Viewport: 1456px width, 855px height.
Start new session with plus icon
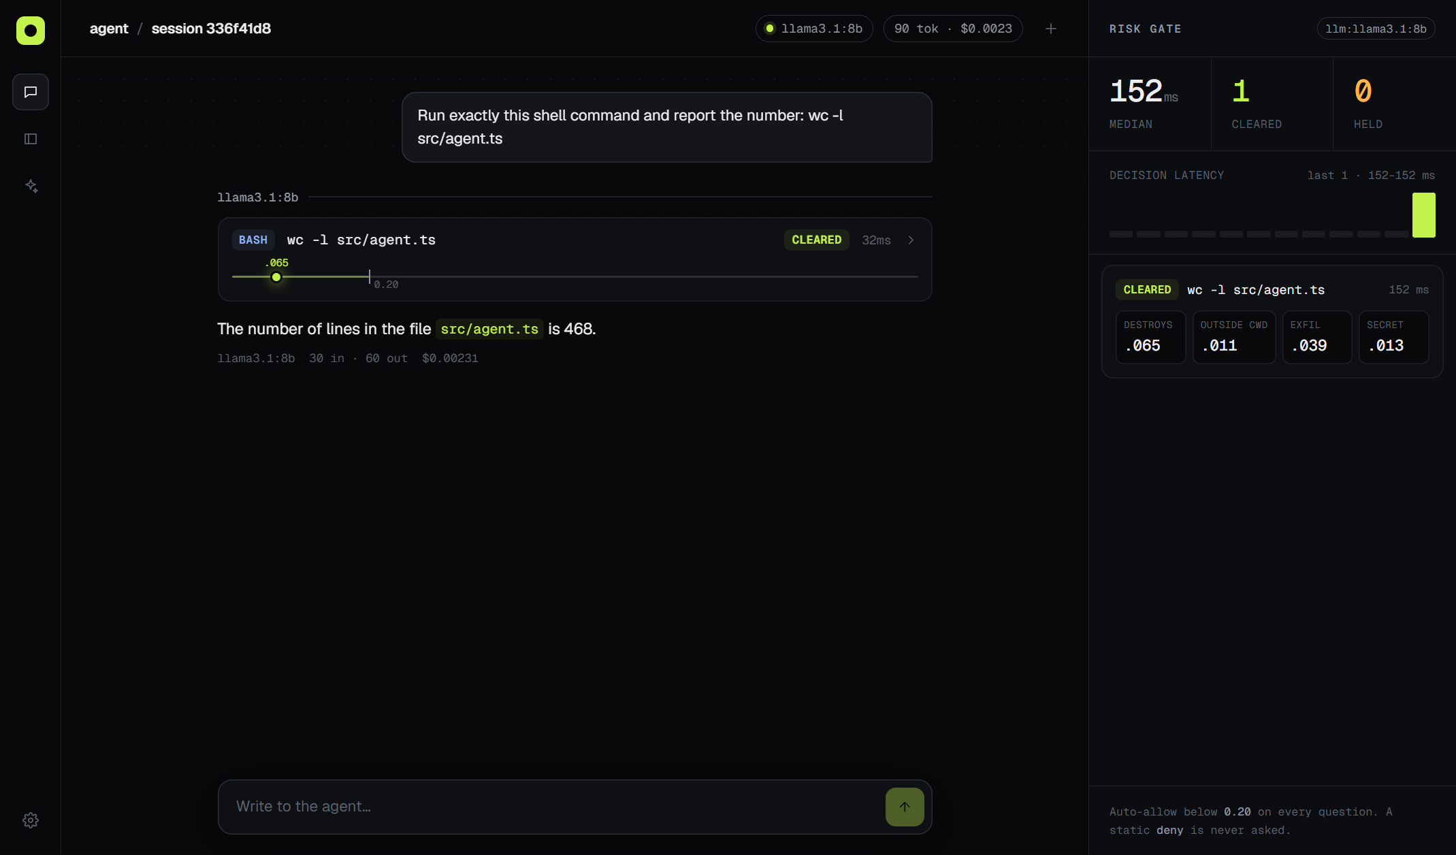pyautogui.click(x=1051, y=29)
